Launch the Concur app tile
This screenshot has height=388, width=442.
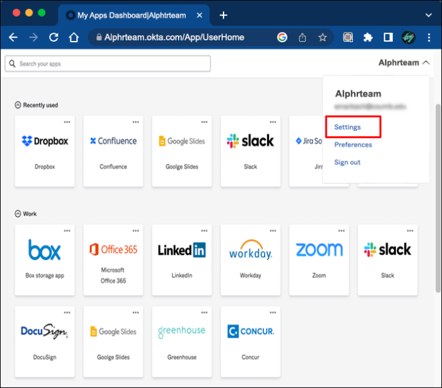tap(250, 342)
